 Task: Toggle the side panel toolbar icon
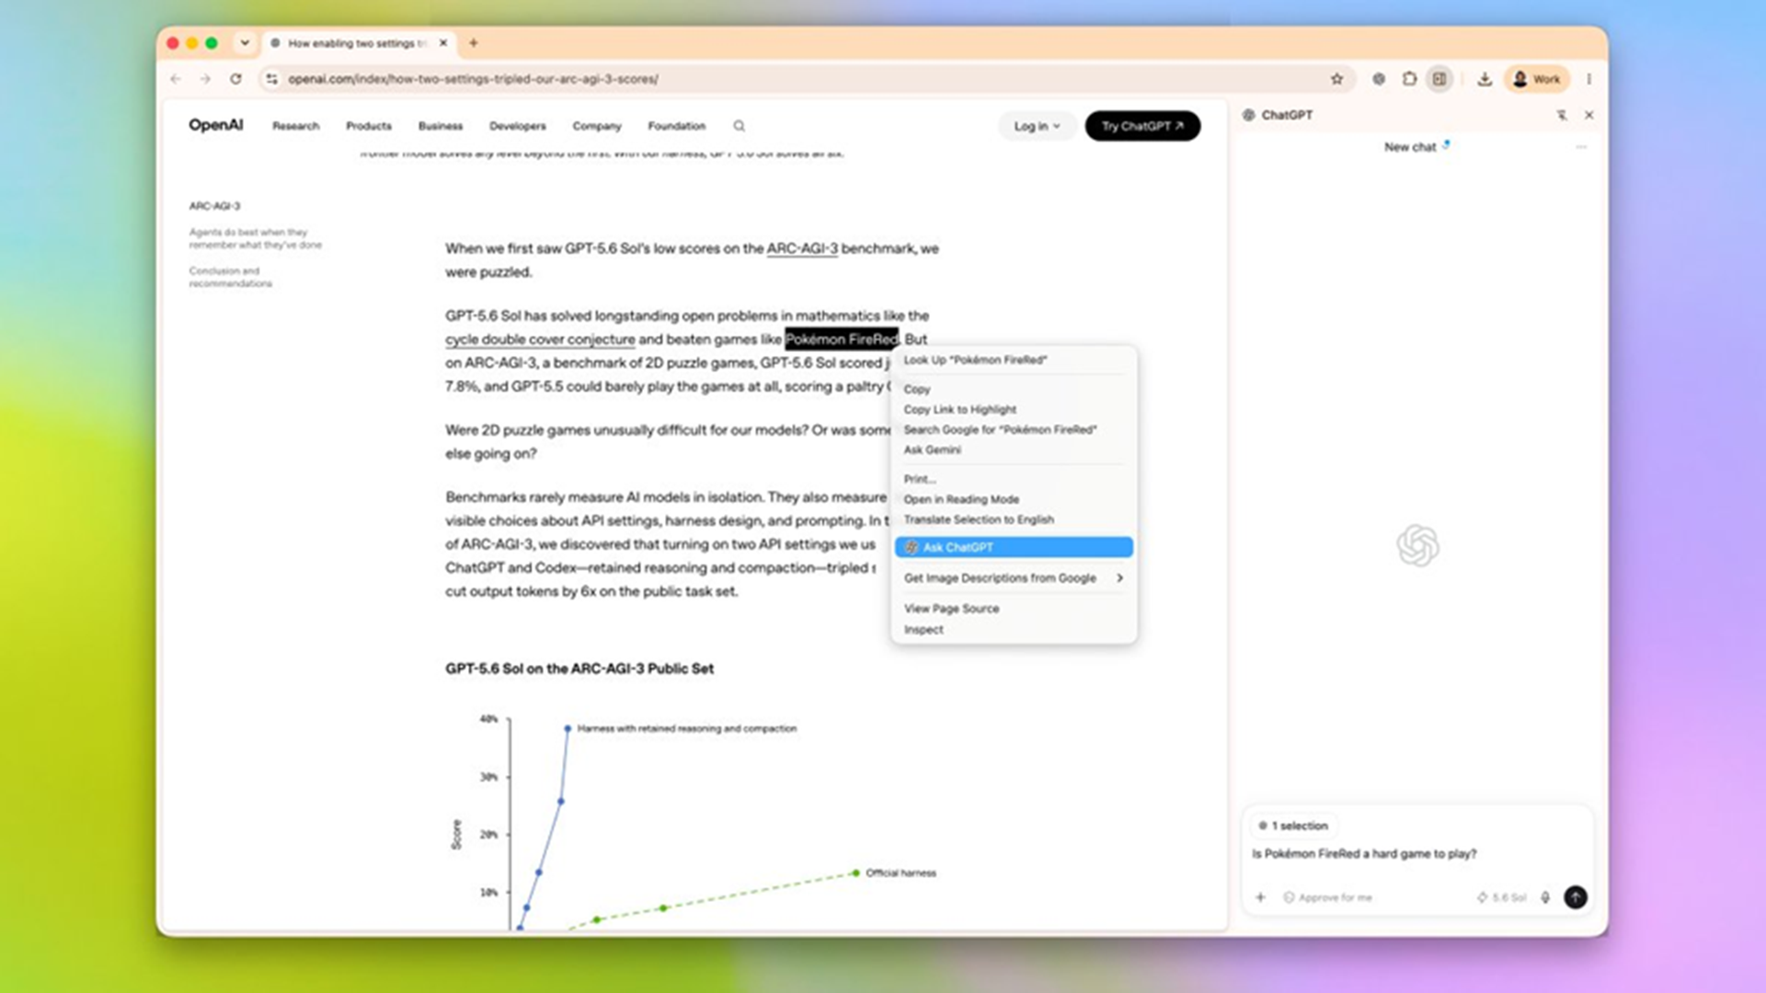tap(1439, 79)
